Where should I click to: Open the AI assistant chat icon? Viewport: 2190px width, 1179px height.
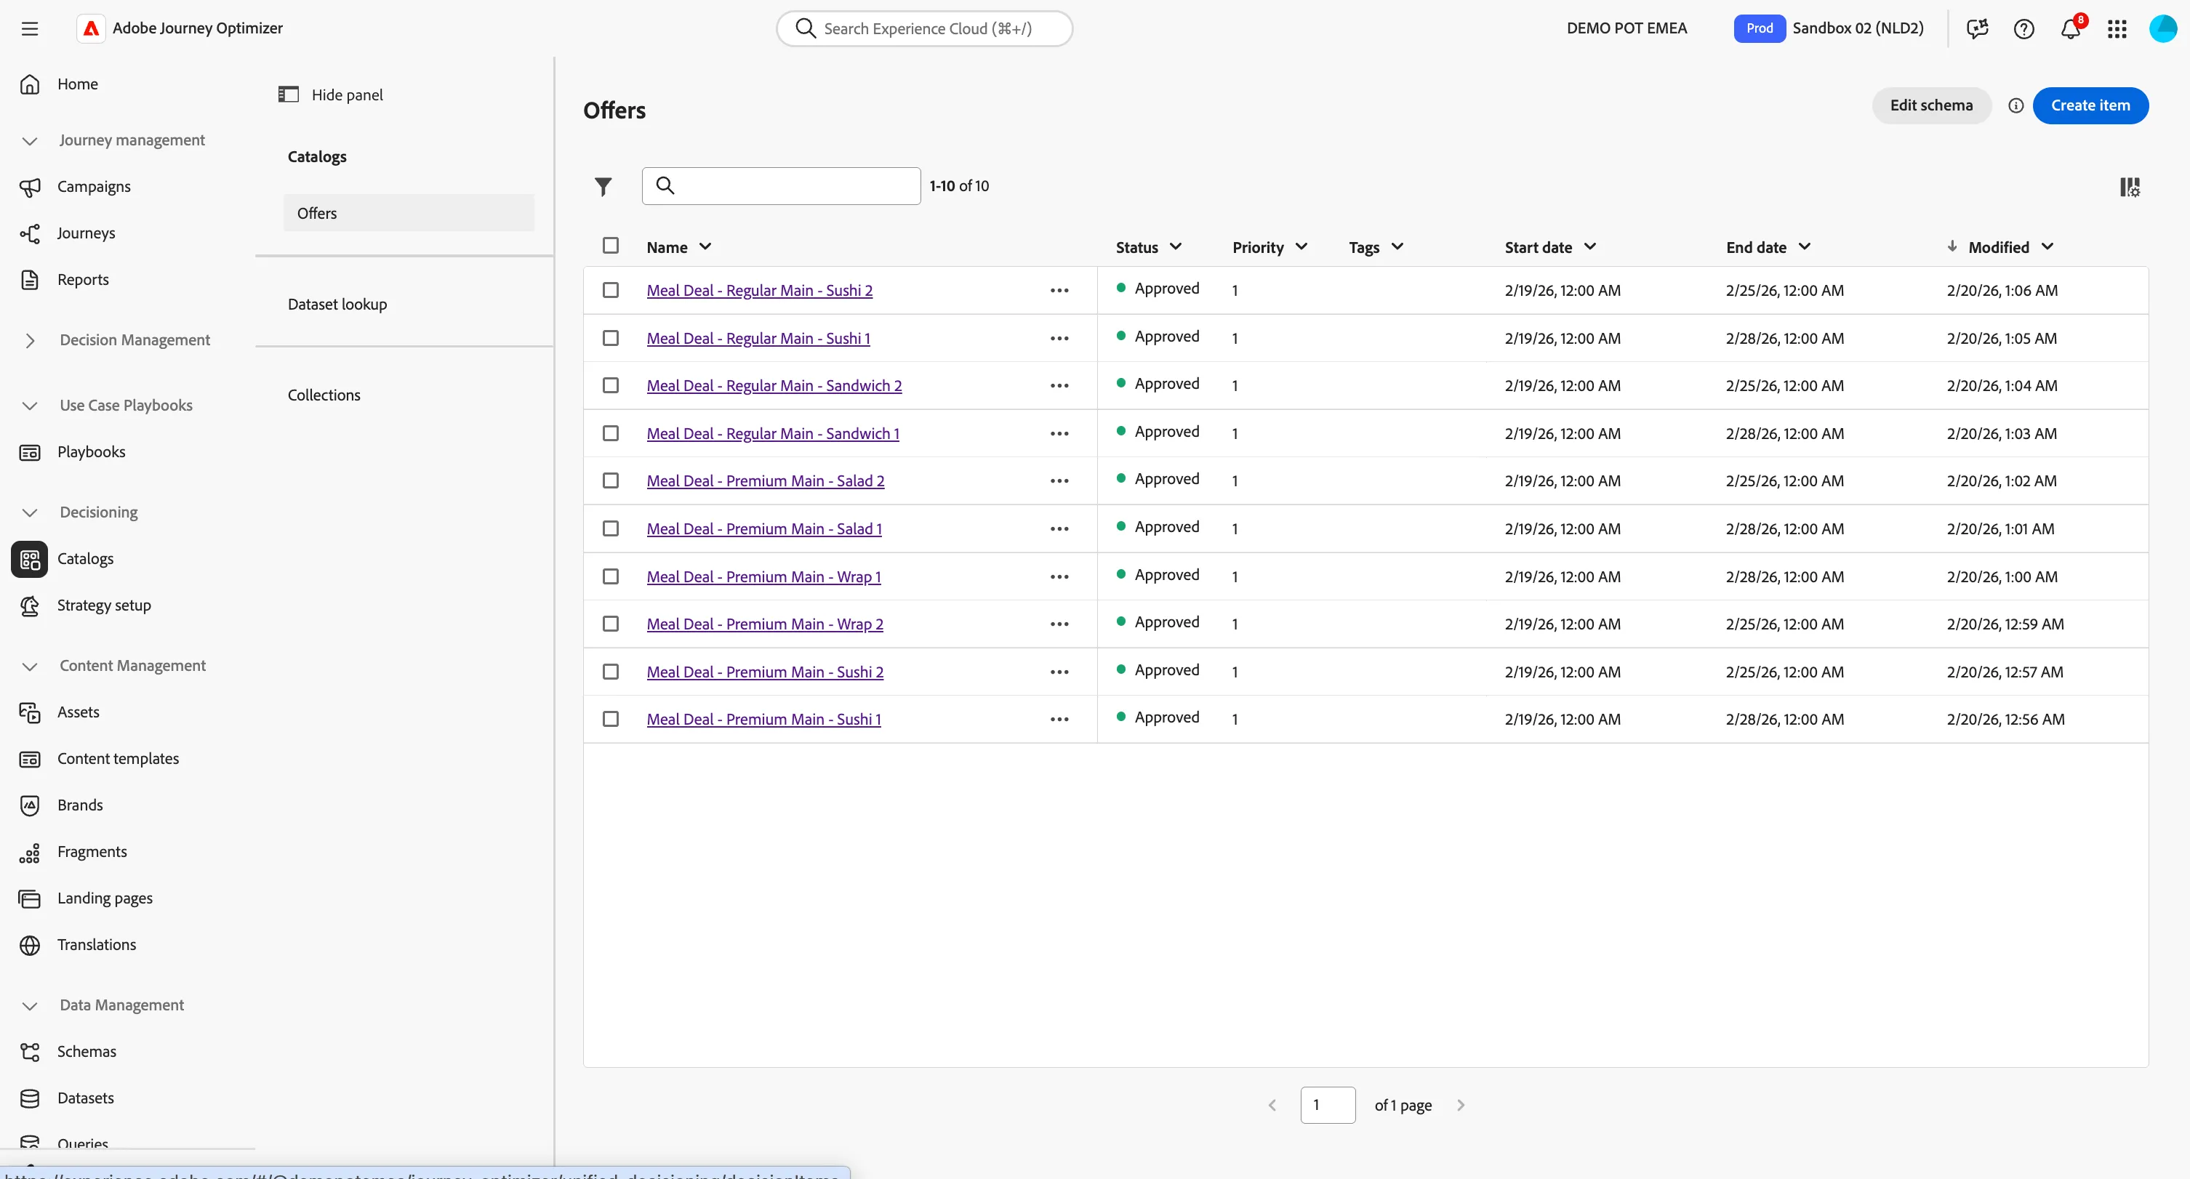1978,29
